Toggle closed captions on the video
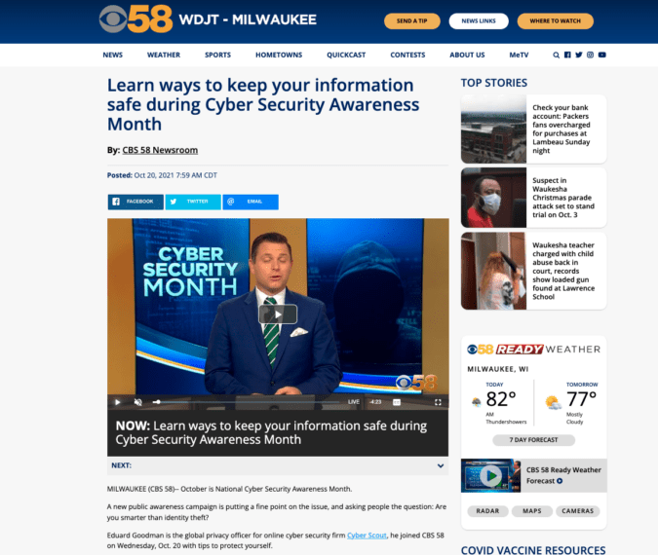The image size is (658, 555). click(x=396, y=402)
